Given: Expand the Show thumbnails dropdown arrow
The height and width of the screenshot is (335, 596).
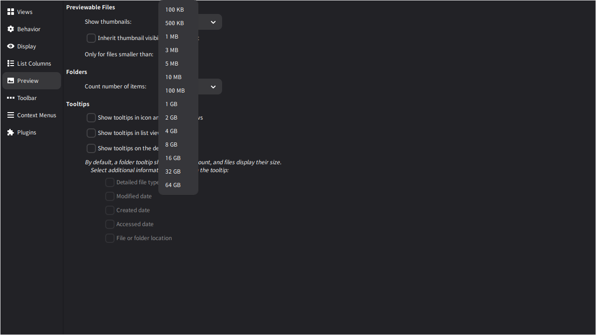Looking at the screenshot, I should (x=213, y=22).
